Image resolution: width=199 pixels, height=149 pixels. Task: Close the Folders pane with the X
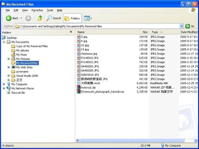tap(71, 32)
